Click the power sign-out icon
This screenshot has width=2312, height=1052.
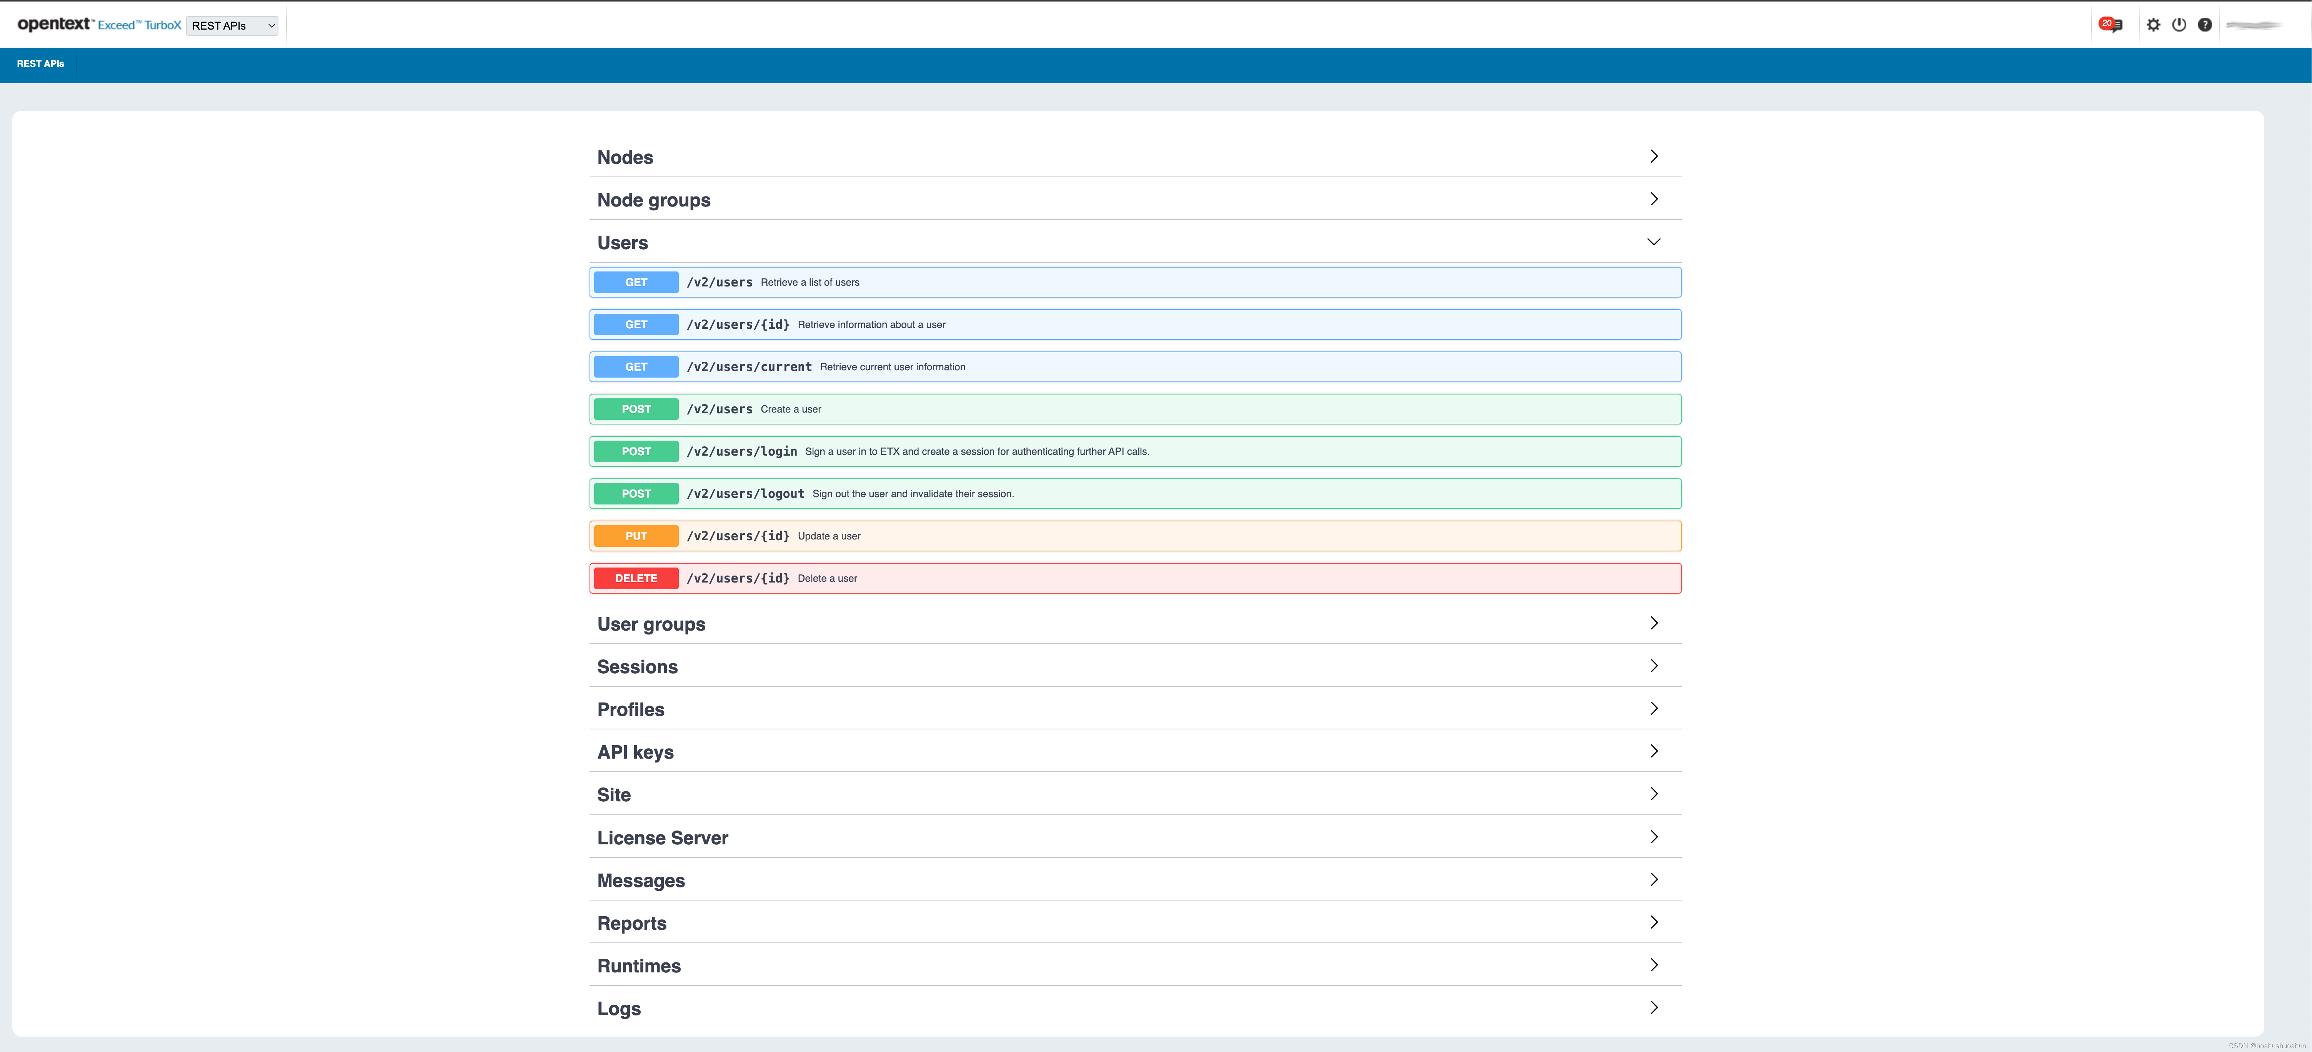[x=2179, y=25]
